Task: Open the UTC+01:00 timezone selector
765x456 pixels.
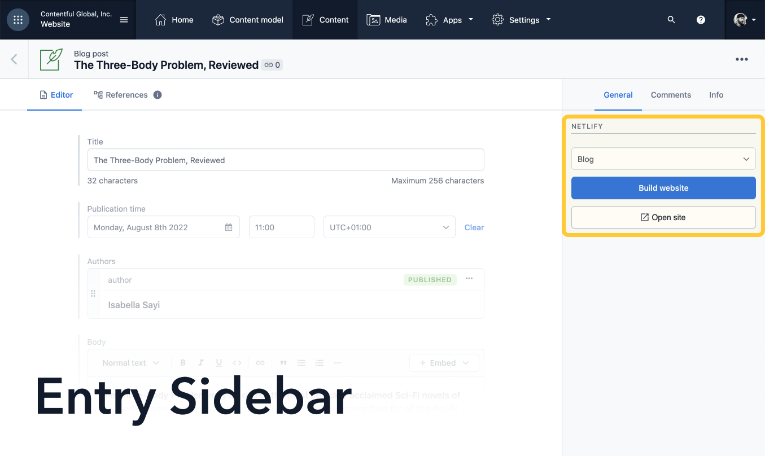Action: tap(388, 226)
